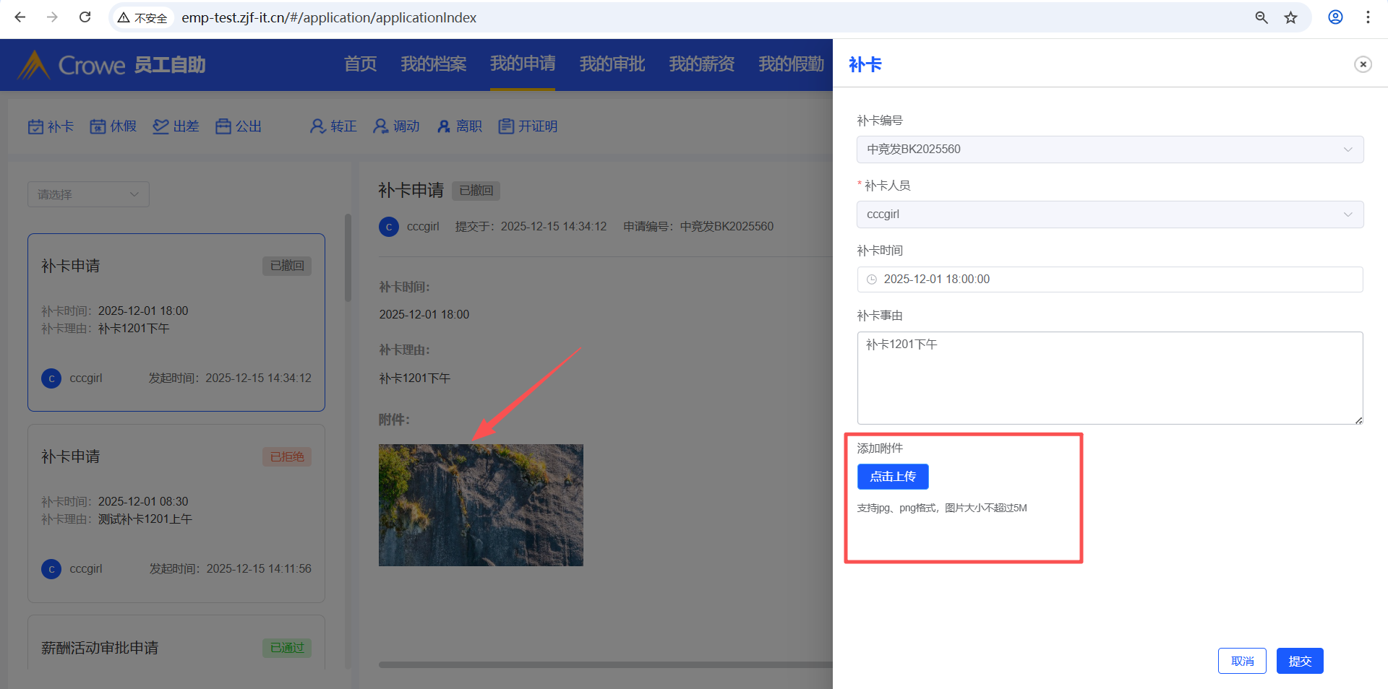Open the 补卡人员 cccgirl dropdown
Screen dimensions: 1388x689
click(1110, 214)
